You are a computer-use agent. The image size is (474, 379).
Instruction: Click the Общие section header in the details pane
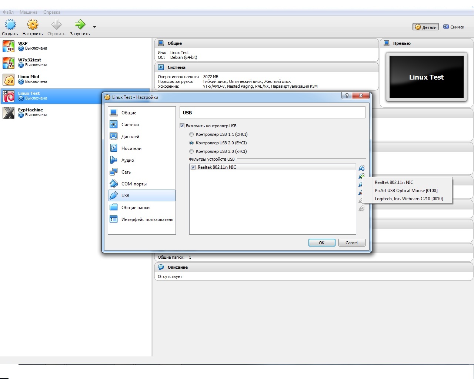(x=267, y=43)
